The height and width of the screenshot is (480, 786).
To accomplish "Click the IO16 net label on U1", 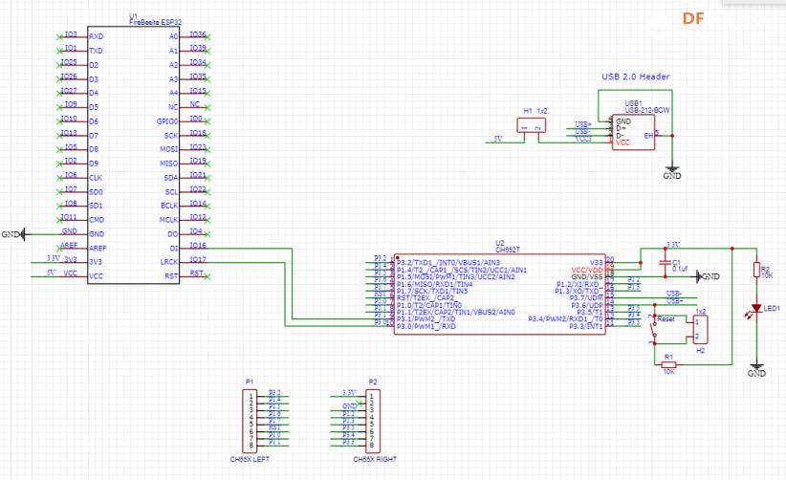I will [x=198, y=246].
